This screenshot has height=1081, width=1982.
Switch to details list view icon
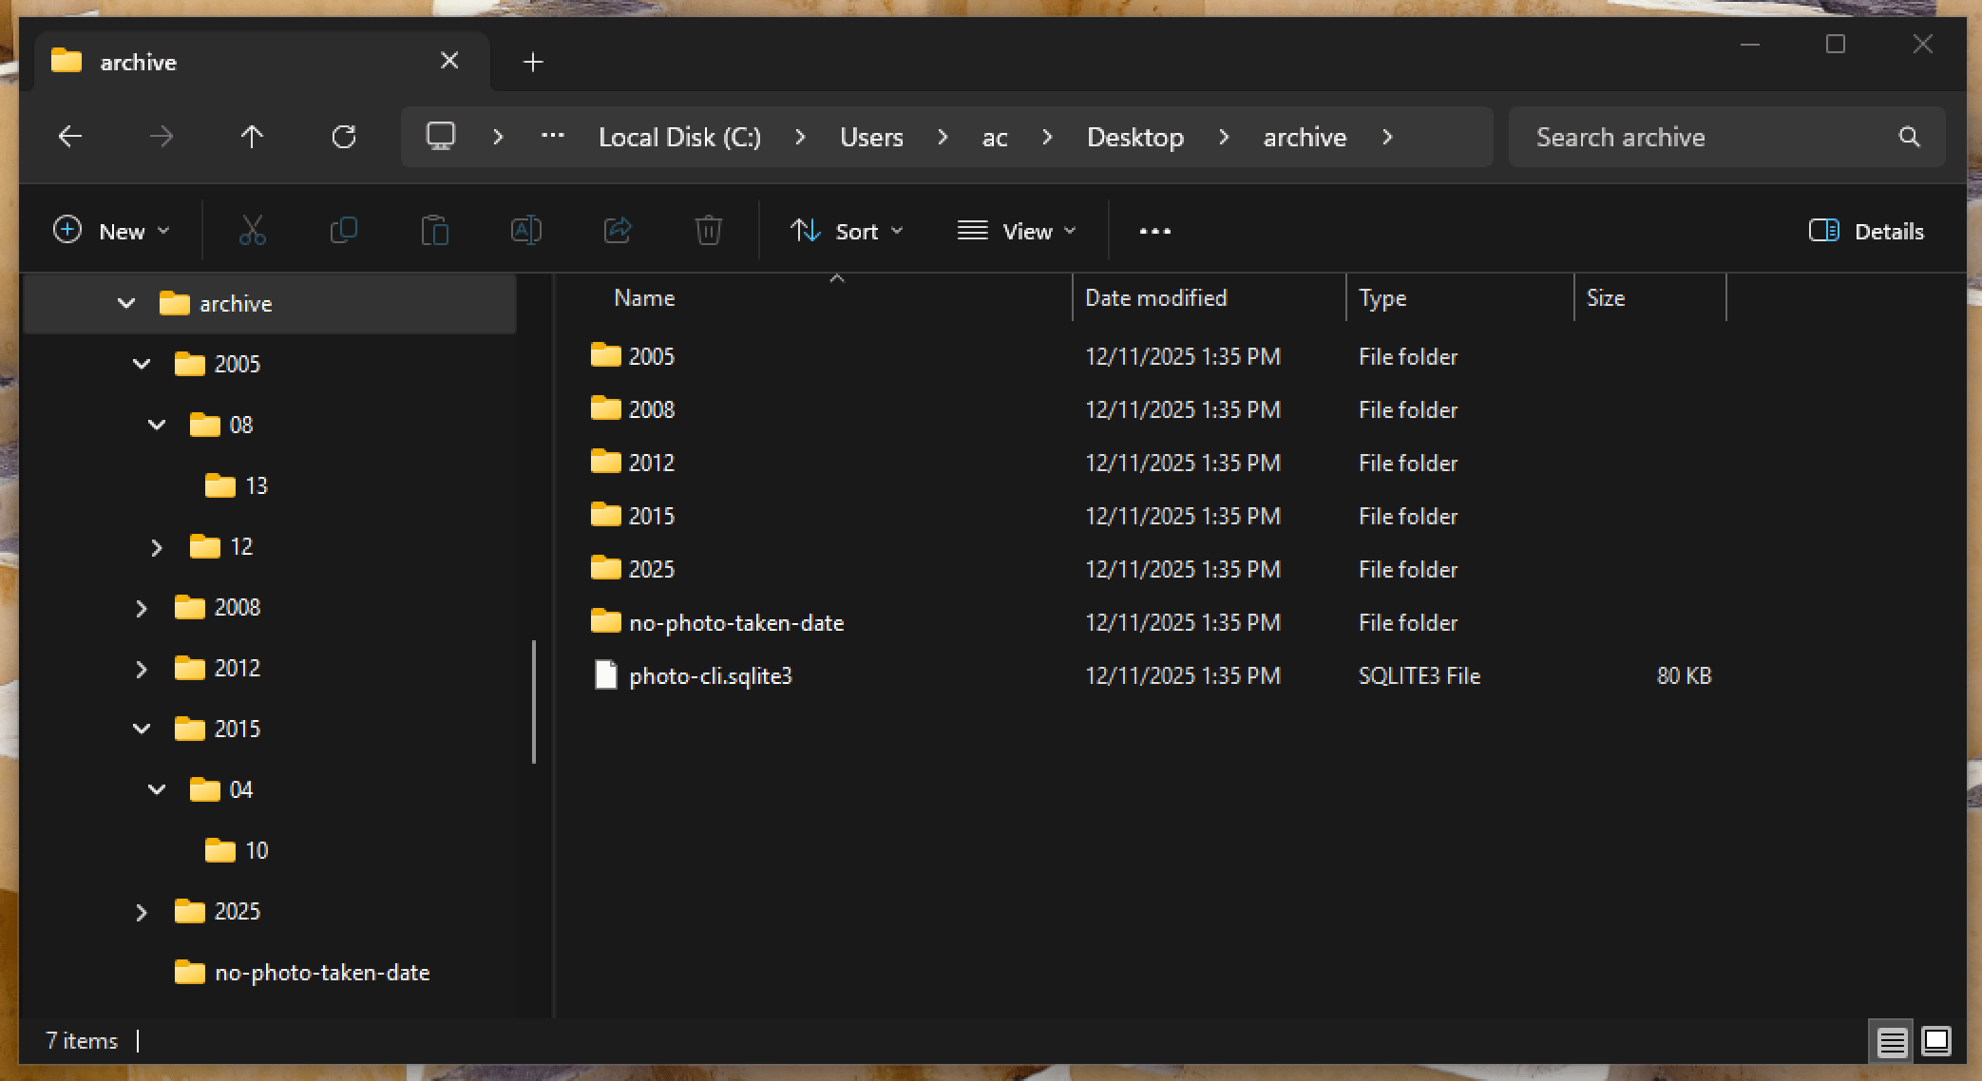coord(1892,1042)
